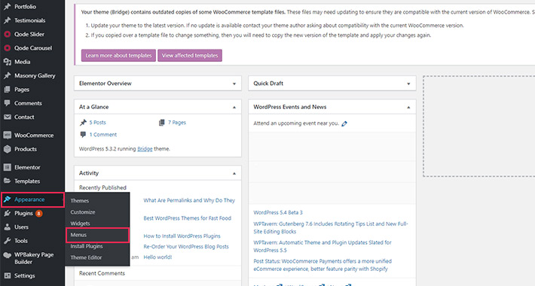Open the 'Hello world!' post link
The width and height of the screenshot is (535, 286).
click(157, 257)
